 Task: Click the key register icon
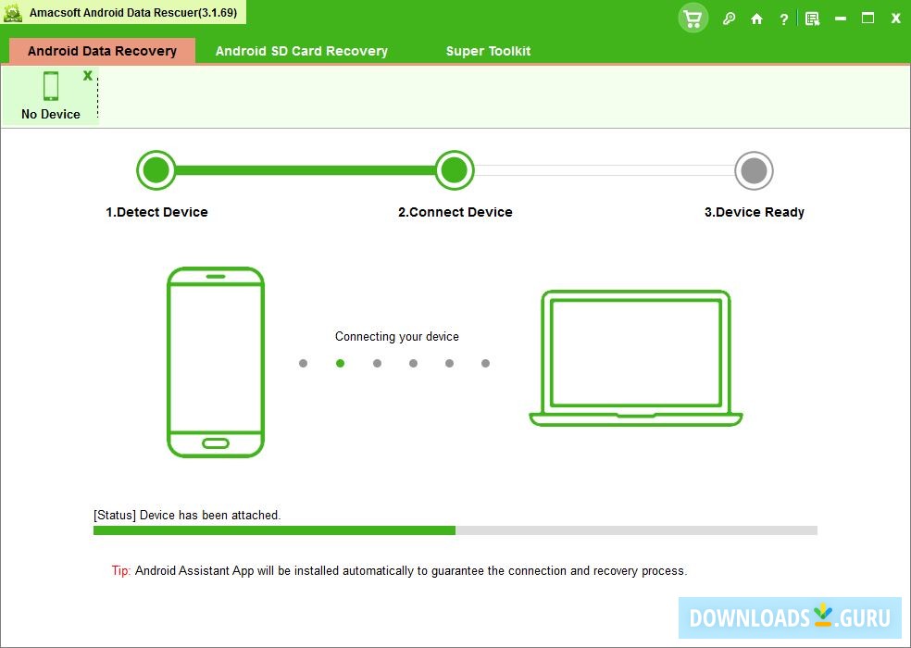[x=729, y=19]
